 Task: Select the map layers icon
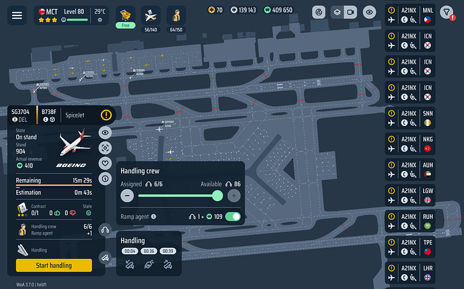pos(337,12)
